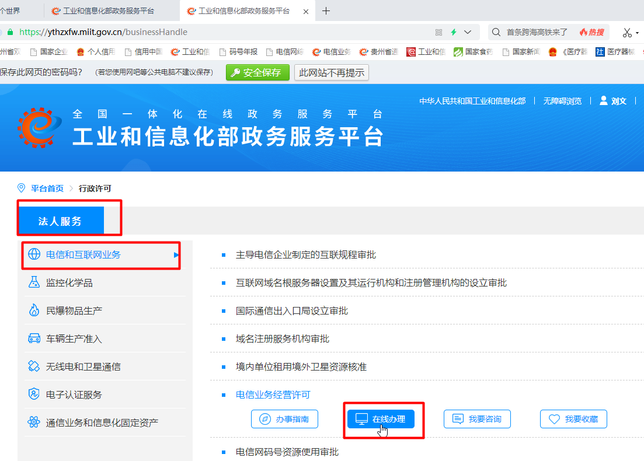
Task: Select 电信业务经营许可 item
Action: click(273, 394)
